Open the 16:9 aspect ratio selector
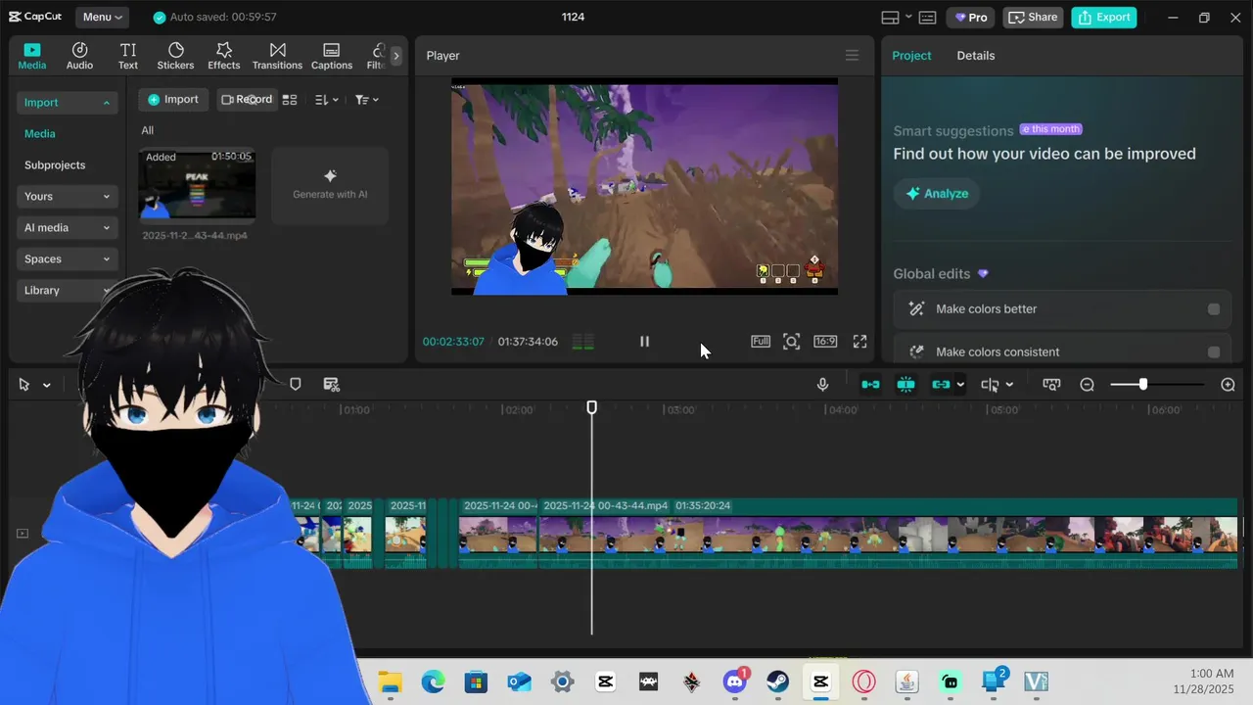Viewport: 1253px width, 705px height. 825,342
